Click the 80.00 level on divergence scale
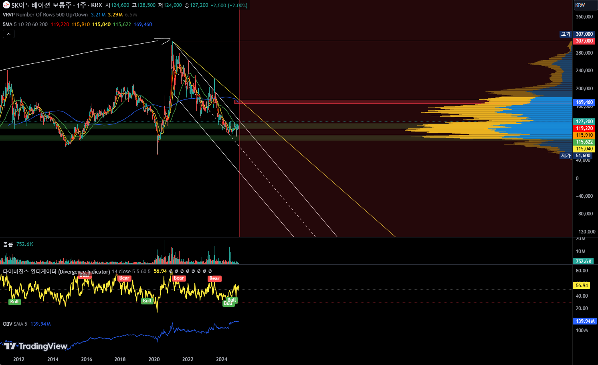Screen dimensions: 598x365 pyautogui.click(x=582, y=271)
